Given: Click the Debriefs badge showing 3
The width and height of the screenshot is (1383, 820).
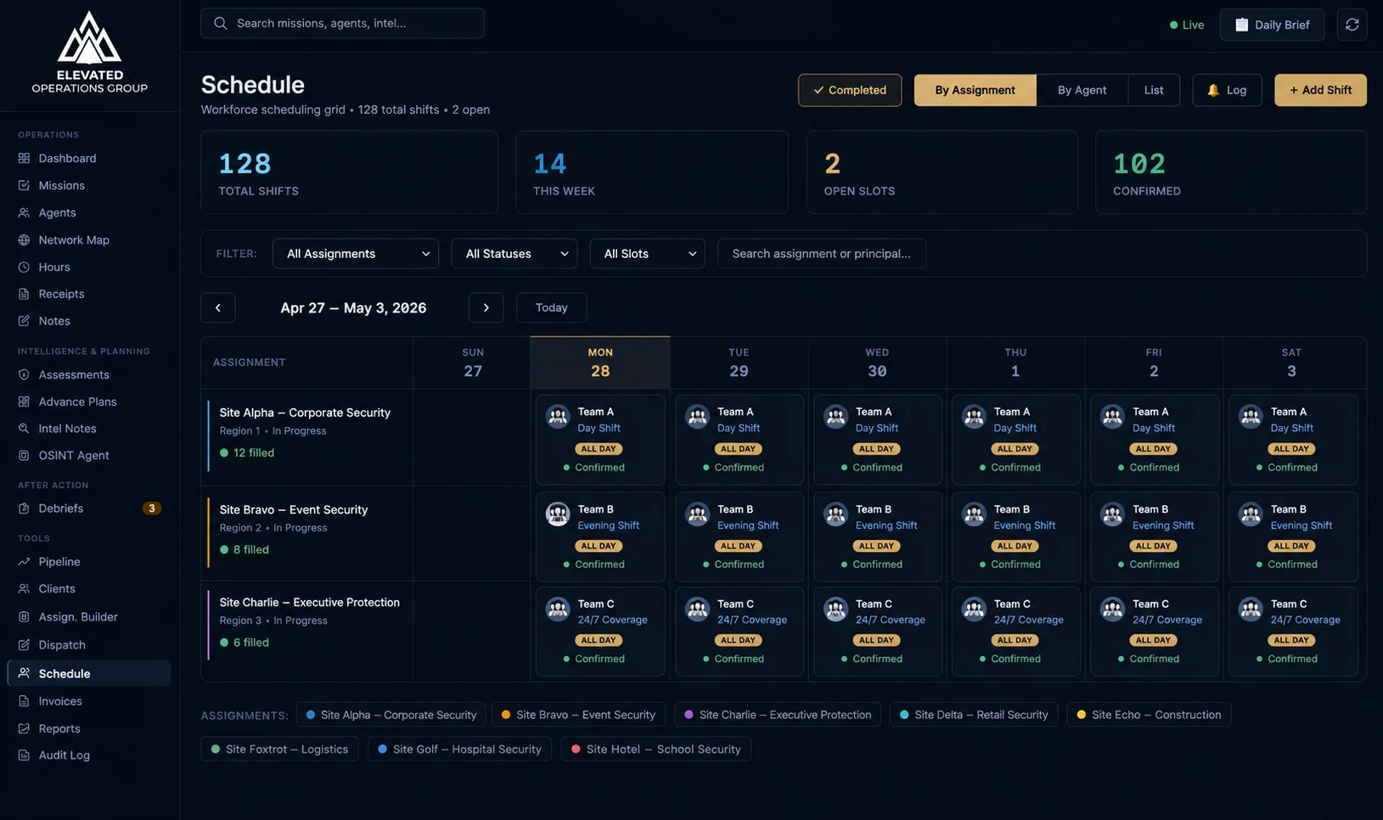Looking at the screenshot, I should pos(152,508).
